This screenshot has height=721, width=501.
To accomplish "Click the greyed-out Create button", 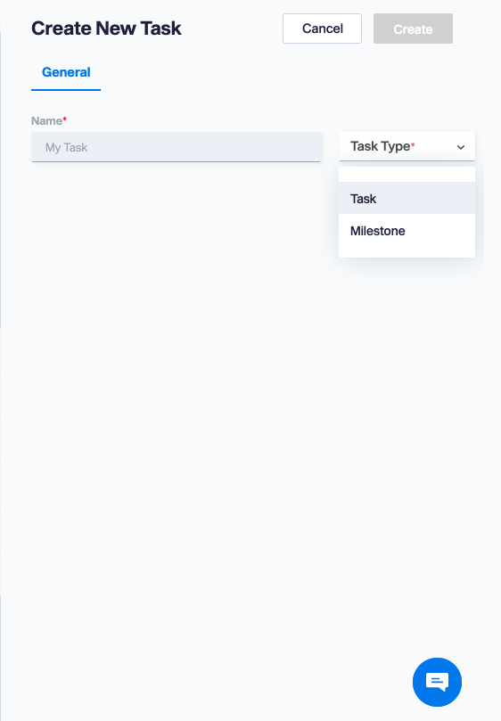I will click(413, 29).
